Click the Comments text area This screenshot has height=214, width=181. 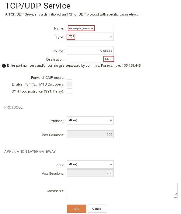point(122,190)
